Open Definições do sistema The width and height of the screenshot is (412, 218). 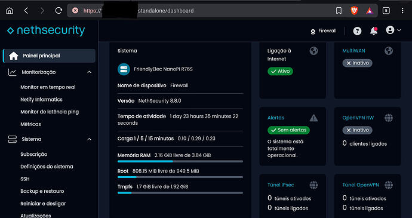click(x=47, y=167)
